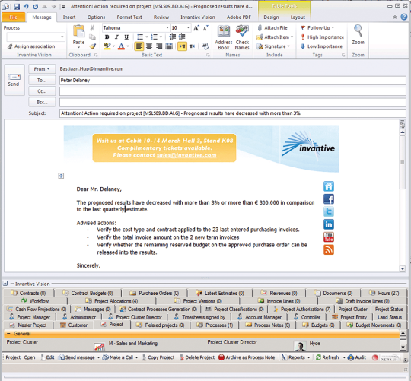Open the Tahoma font name dropdown
This screenshot has width=411, height=381.
(167, 27)
